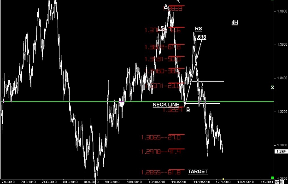
Task: Select the RS right shoulder label
Action: 198,29
